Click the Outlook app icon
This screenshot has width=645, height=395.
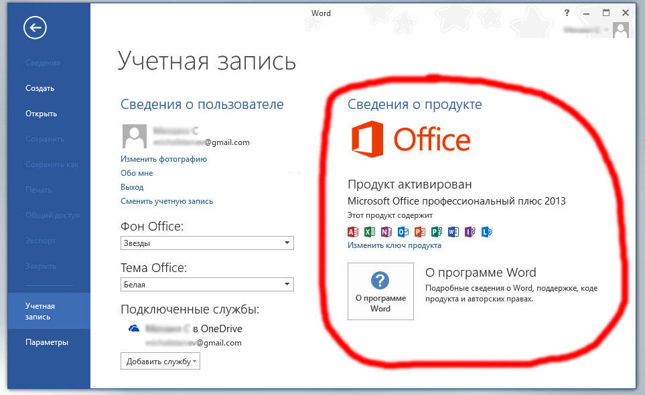tap(403, 232)
